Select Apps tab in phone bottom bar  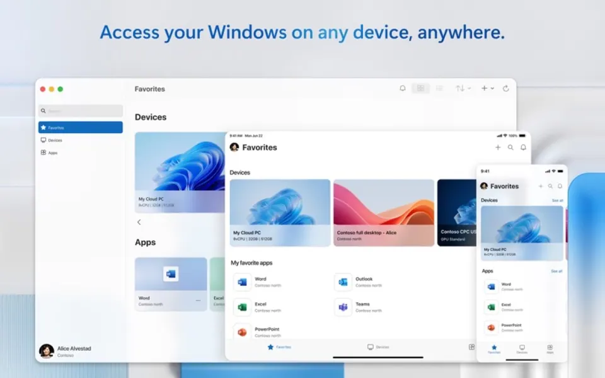550,349
